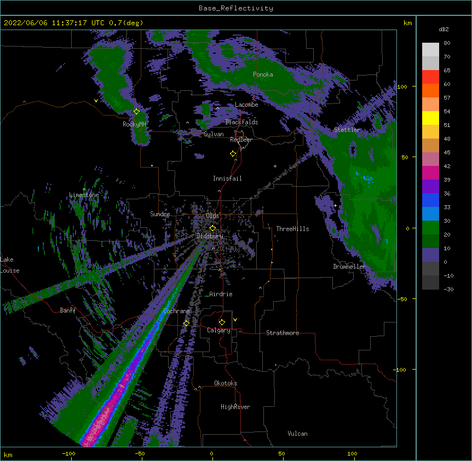Image resolution: width=472 pixels, height=461 pixels.
Task: Click the Olds city label
Action: coord(212,216)
